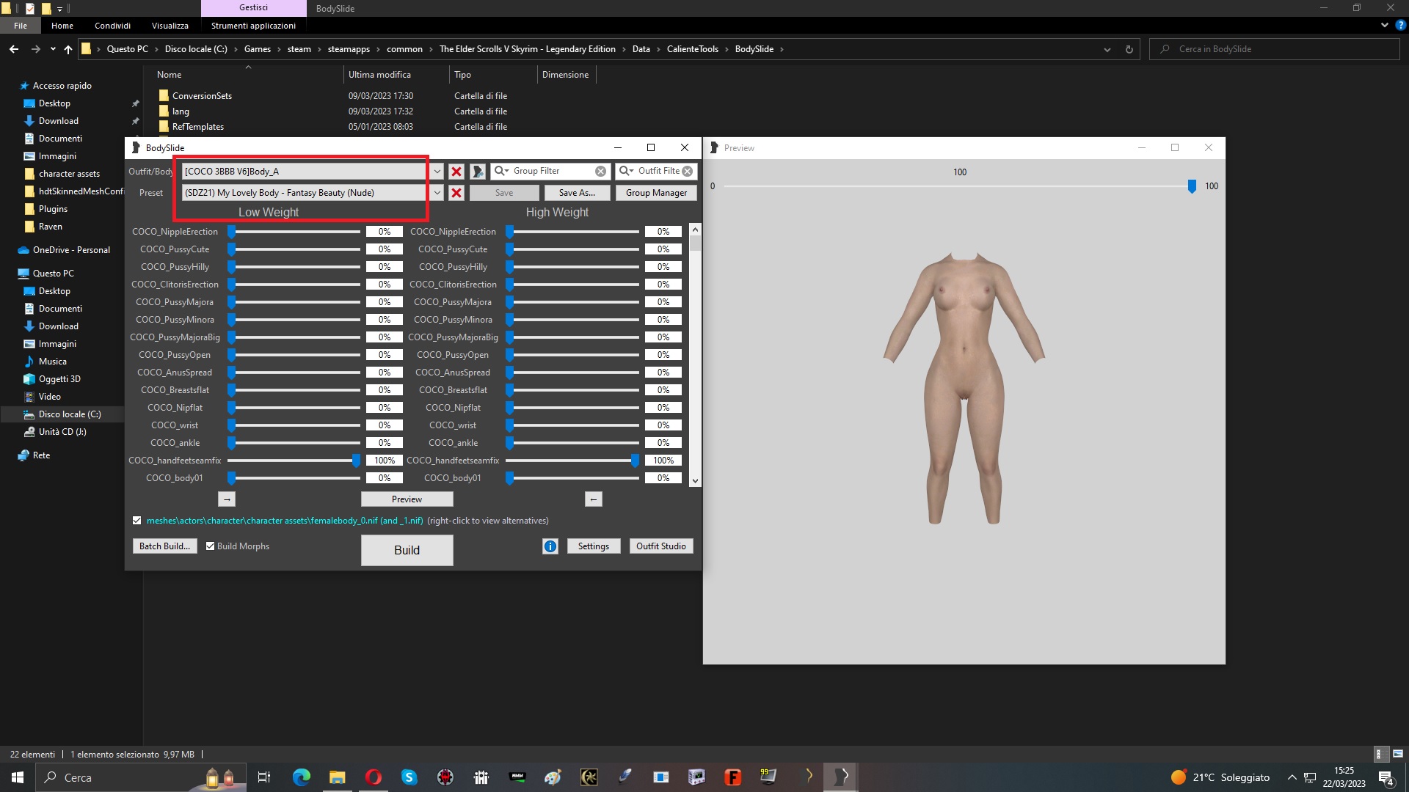Click the Preview window weight slider
Screen dimensions: 1409x792
pyautogui.click(x=958, y=186)
